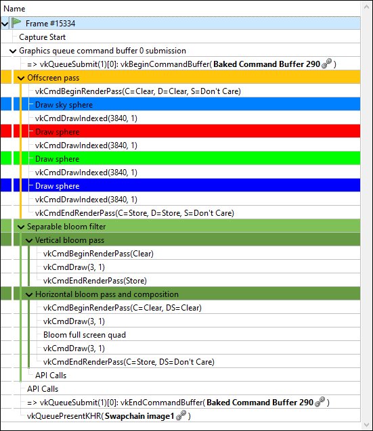Open the link icon after vkBeginCommandBuffer Baked Command Buffer 290
Screen dimensions: 373x431
click(326, 64)
